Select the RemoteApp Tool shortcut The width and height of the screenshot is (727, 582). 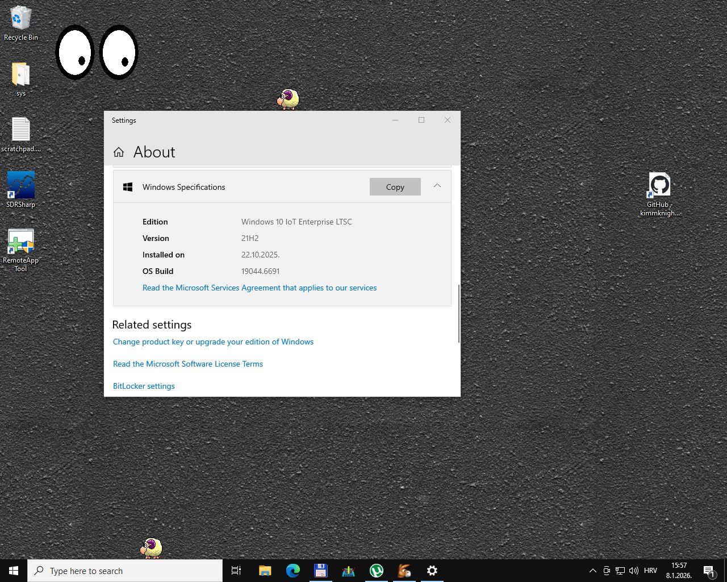[x=20, y=250]
